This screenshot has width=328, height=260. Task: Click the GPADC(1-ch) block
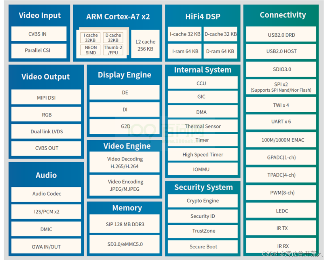click(x=281, y=158)
